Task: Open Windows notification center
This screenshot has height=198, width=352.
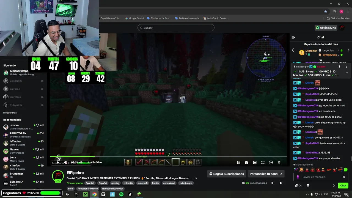Action: pos(346,194)
